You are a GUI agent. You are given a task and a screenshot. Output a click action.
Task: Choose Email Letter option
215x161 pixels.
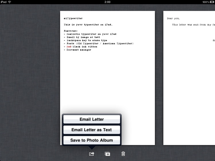(x=92, y=119)
